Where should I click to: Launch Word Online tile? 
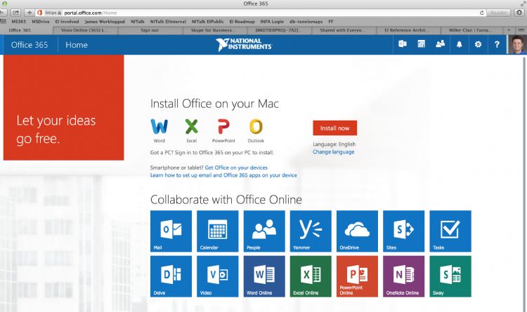[x=264, y=276]
